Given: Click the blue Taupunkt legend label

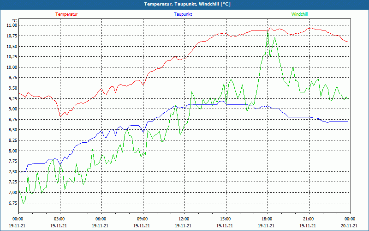Looking at the screenshot, I should tap(183, 14).
